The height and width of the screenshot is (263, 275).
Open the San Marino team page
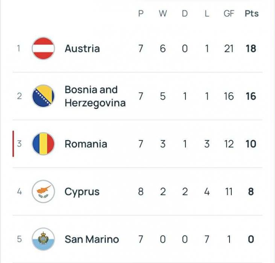tap(91, 239)
